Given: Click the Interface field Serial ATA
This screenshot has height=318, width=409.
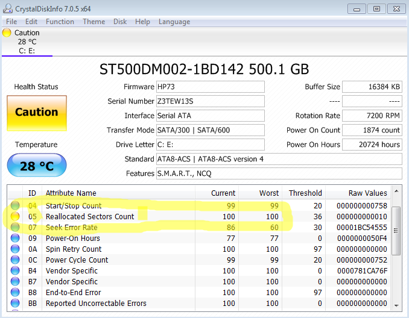Looking at the screenshot, I should [x=211, y=116].
